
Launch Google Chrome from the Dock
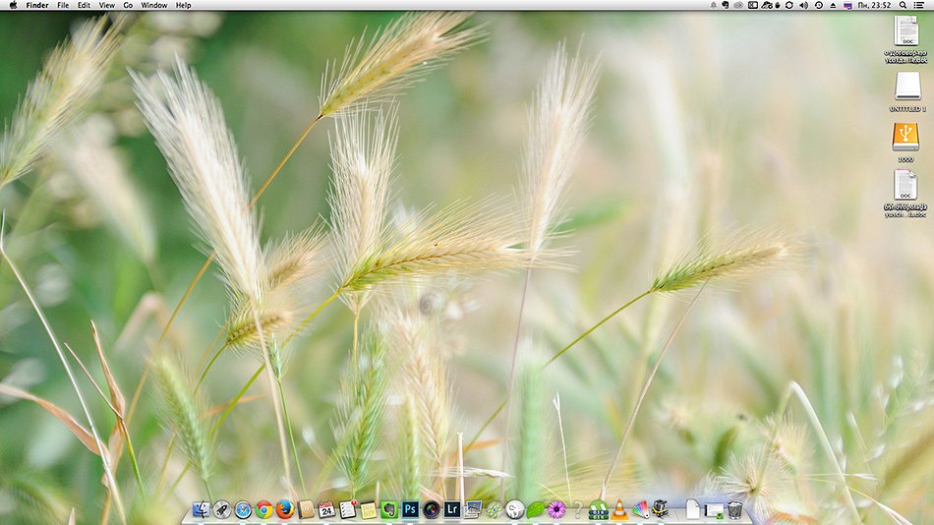tap(263, 509)
